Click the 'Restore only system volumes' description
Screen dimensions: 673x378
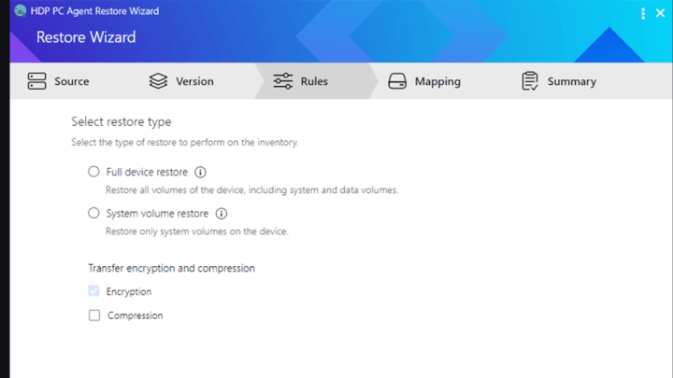tap(197, 231)
